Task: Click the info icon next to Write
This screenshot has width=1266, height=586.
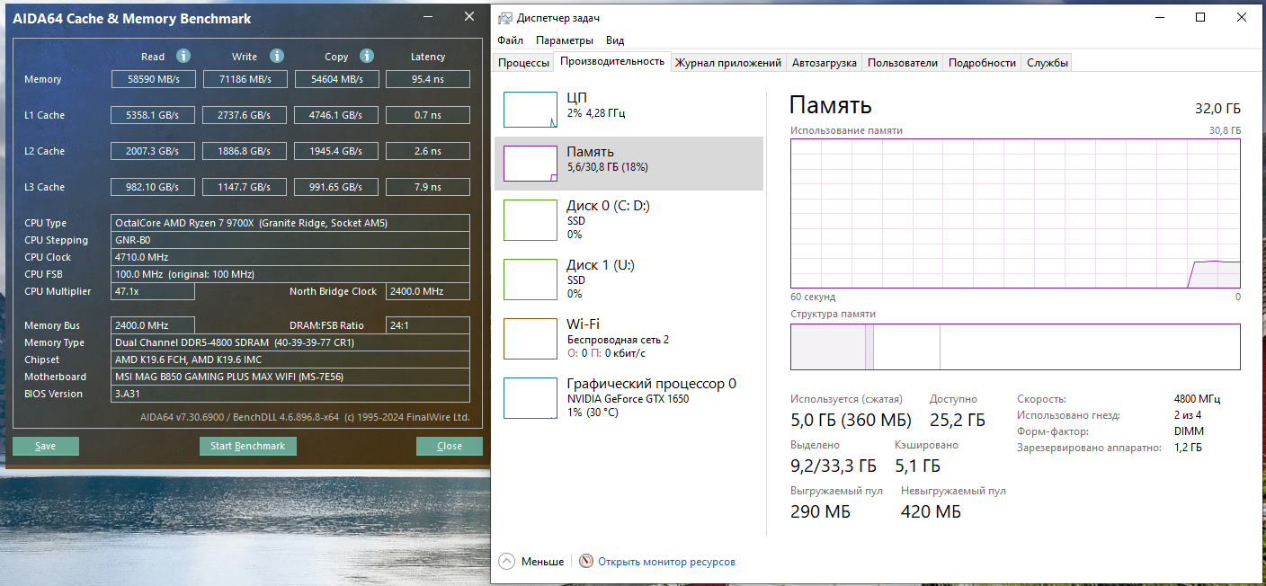Action: click(x=277, y=56)
